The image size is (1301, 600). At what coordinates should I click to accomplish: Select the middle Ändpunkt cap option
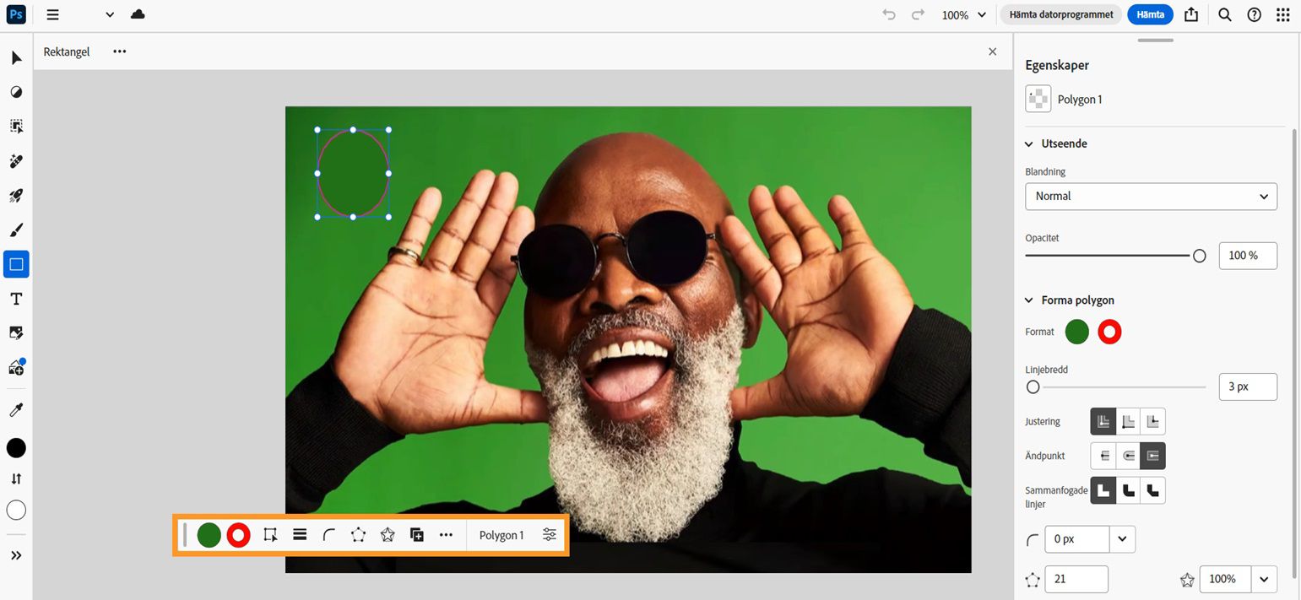(x=1129, y=456)
